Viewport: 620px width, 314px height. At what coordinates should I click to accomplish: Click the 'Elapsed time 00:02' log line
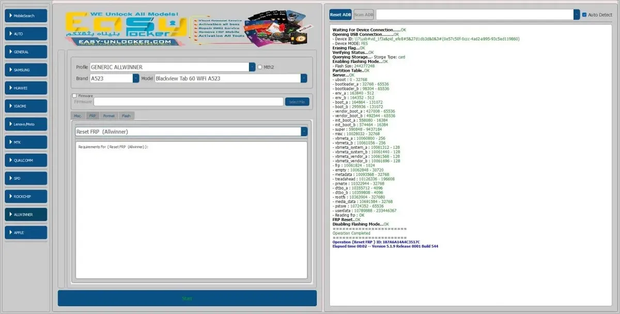385,246
